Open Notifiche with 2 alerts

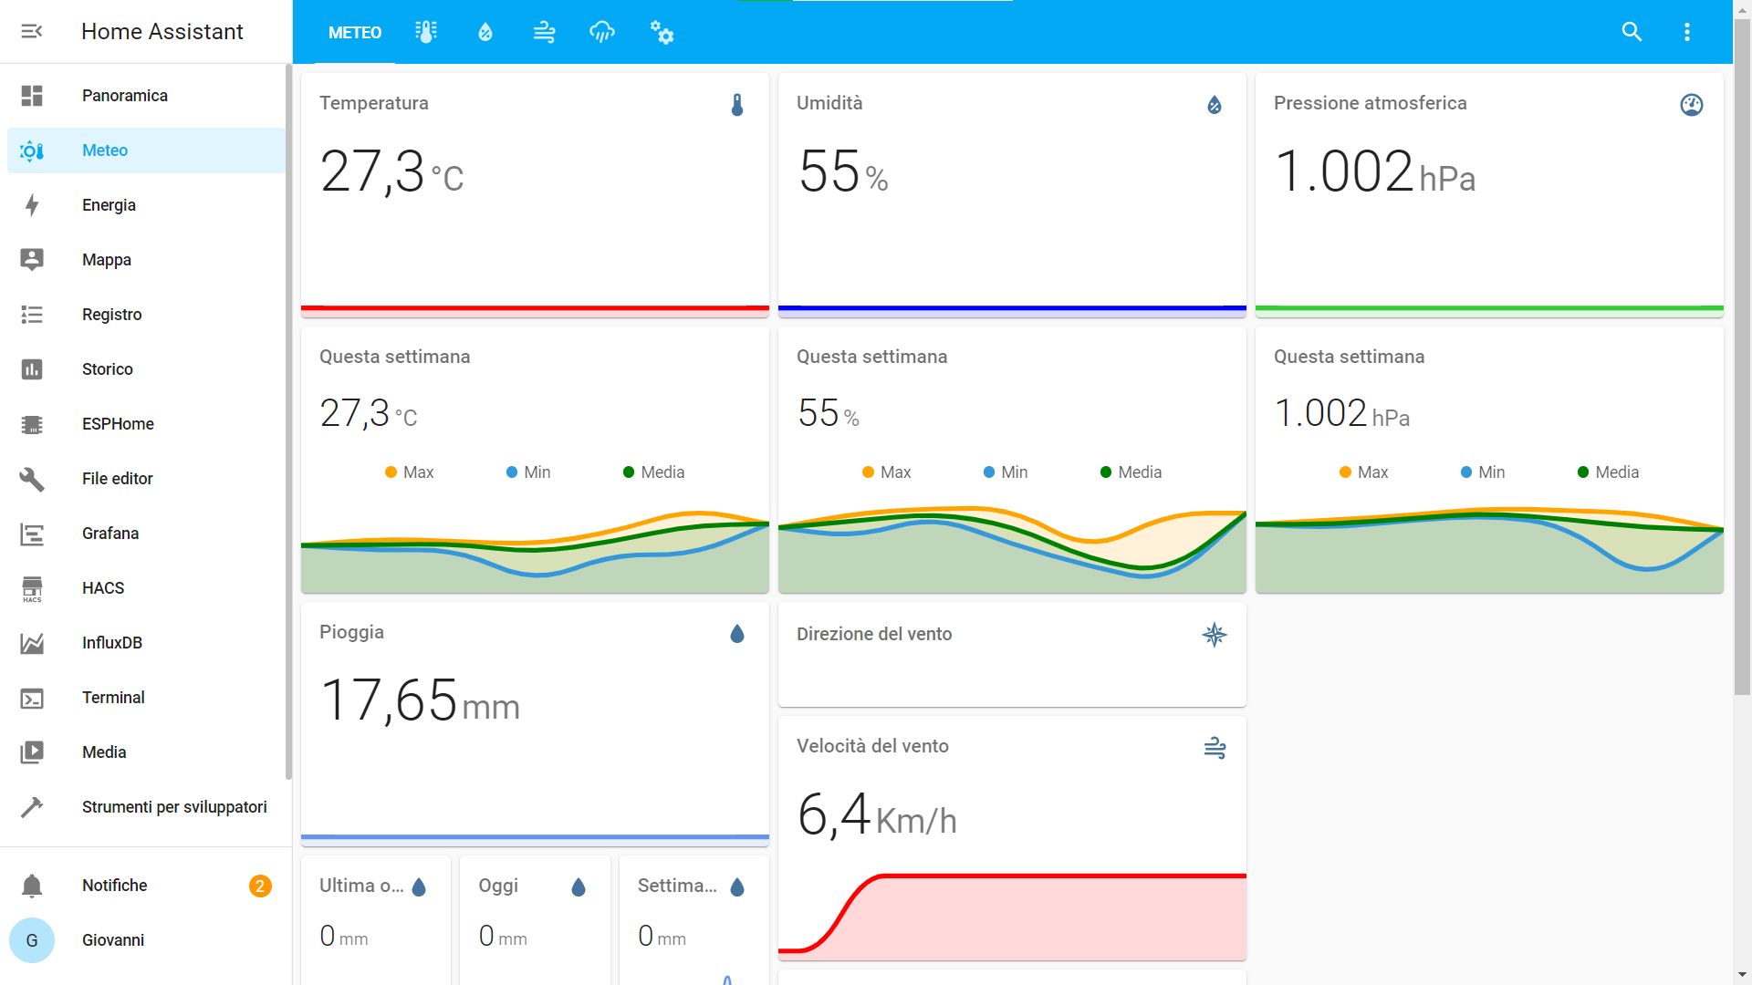coord(115,886)
